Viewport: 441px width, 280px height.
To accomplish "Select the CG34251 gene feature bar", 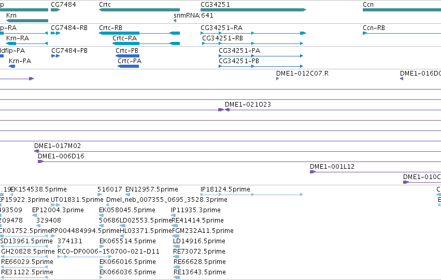I will 253,10.
